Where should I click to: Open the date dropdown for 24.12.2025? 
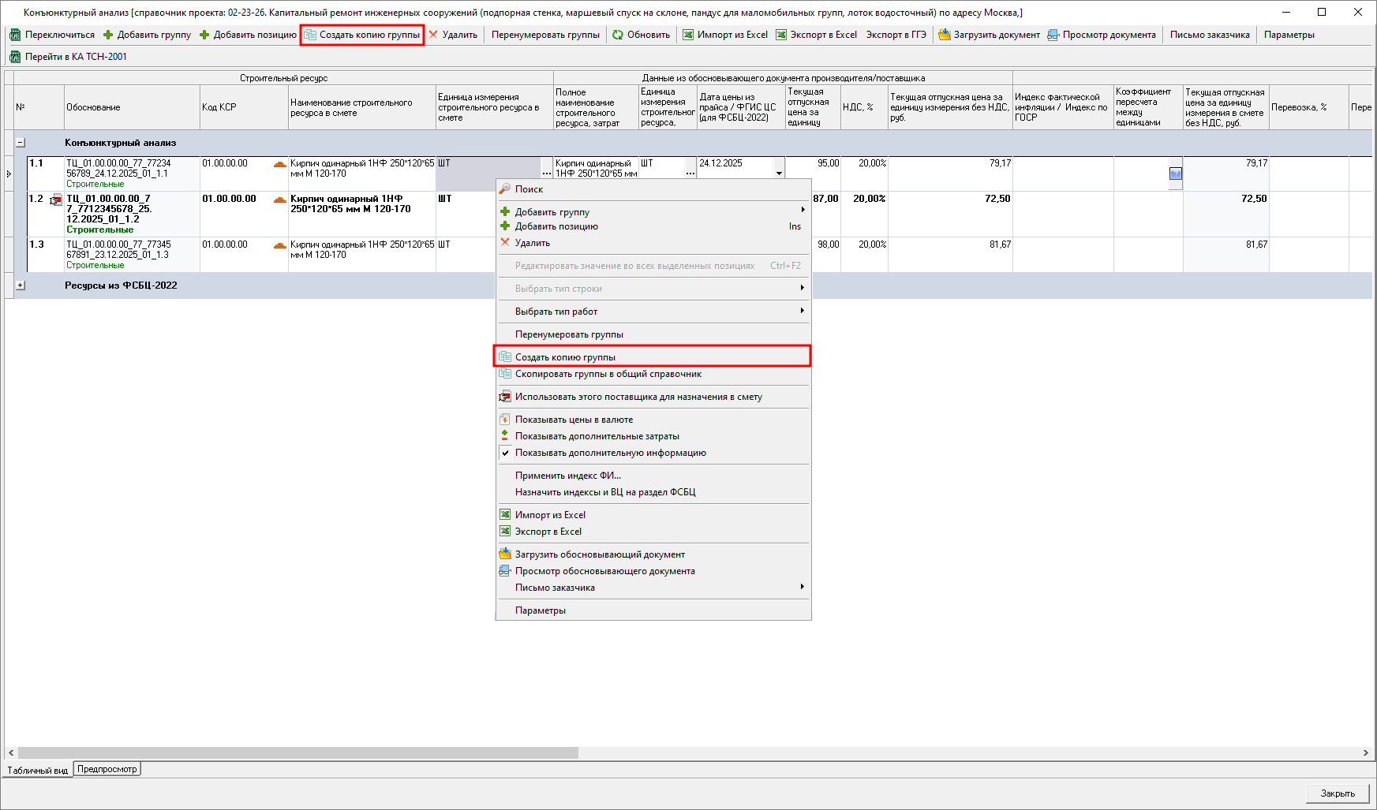[779, 174]
